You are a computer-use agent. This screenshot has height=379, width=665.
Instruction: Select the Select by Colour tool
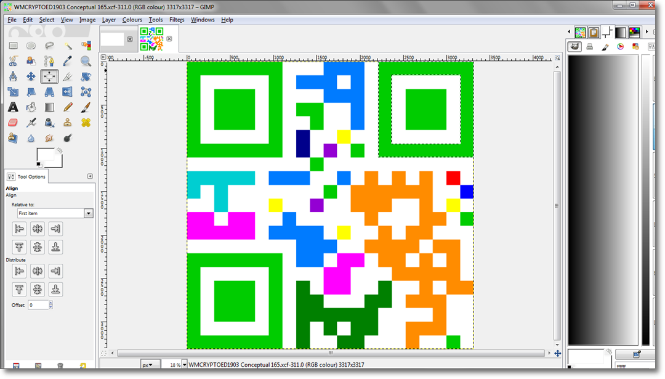[x=86, y=46]
